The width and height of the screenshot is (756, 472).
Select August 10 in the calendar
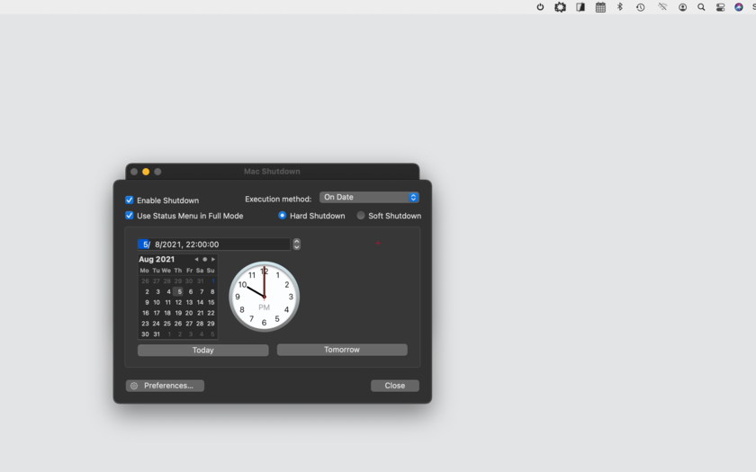[157, 302]
